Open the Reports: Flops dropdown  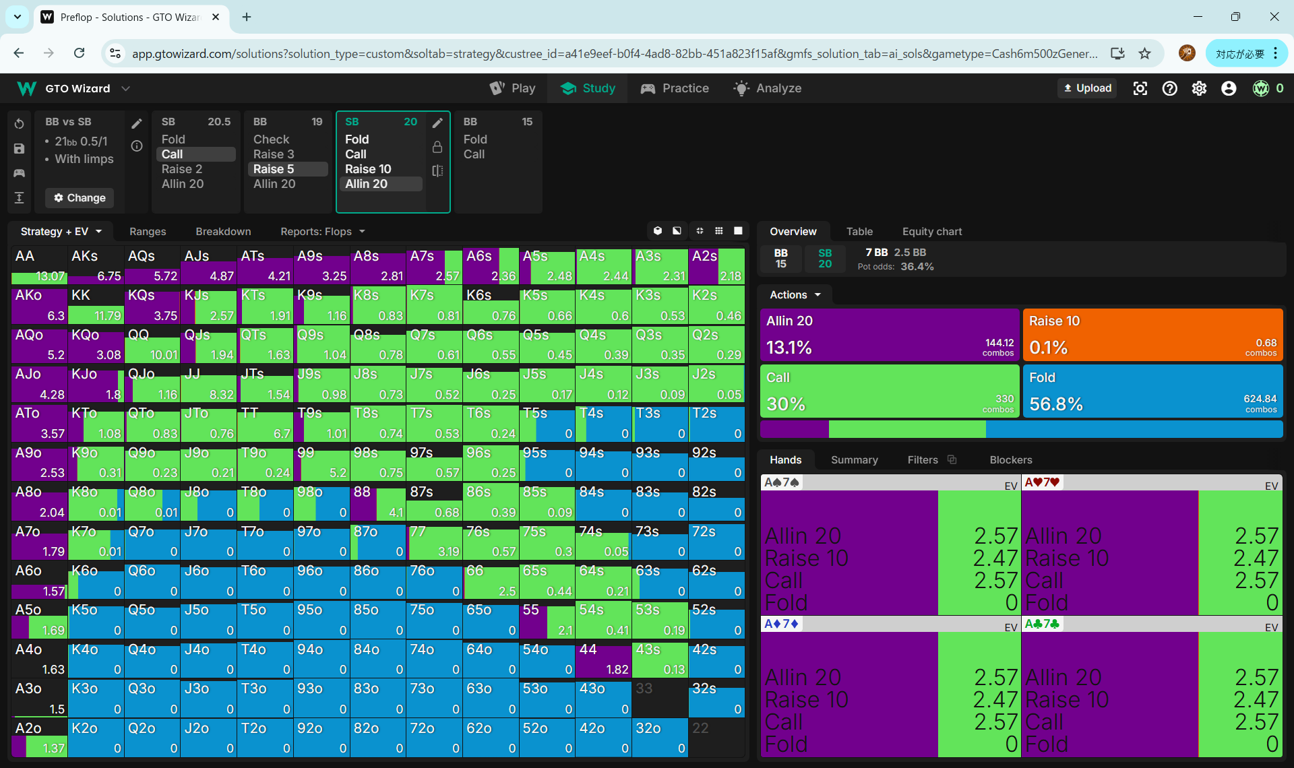click(322, 232)
